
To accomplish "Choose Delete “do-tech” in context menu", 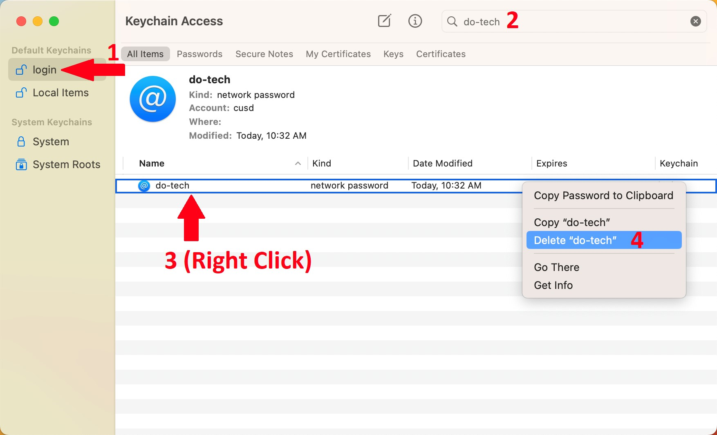I will (x=603, y=240).
